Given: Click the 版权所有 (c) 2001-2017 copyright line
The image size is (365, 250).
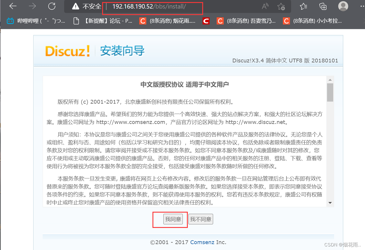Looking at the screenshot, I should (146, 102).
